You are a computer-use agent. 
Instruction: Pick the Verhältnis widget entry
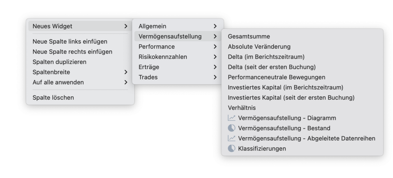[242, 108]
